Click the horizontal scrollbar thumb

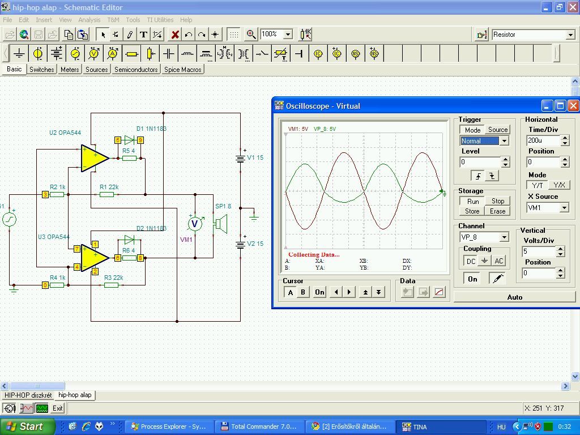(x=37, y=386)
